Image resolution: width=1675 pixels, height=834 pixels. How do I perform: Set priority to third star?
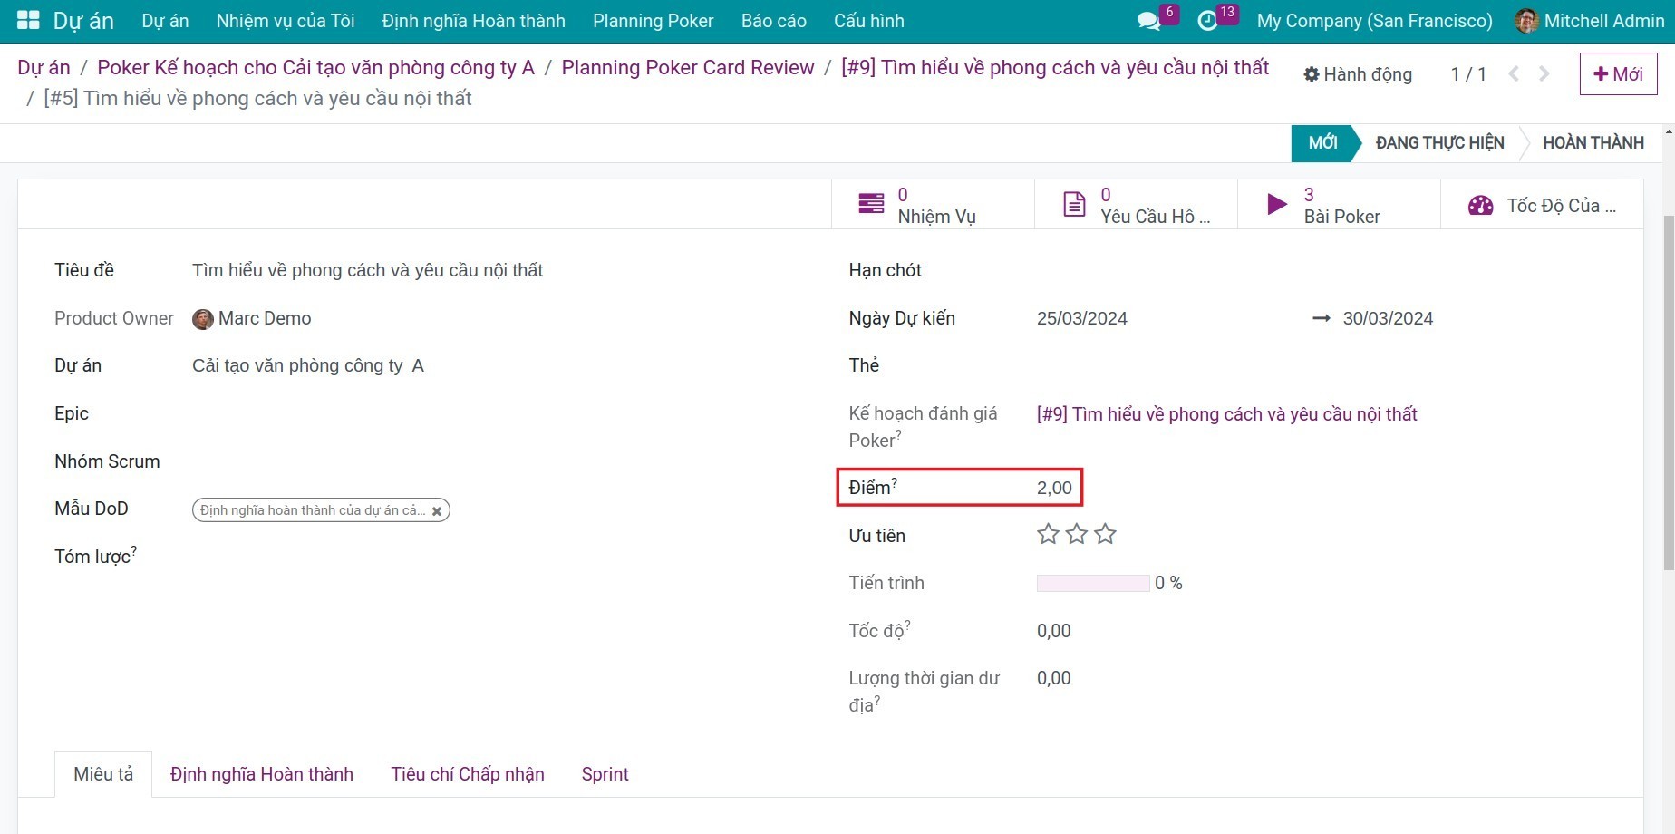pyautogui.click(x=1105, y=534)
